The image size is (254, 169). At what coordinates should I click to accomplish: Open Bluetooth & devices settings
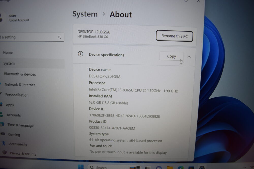(x=20, y=74)
